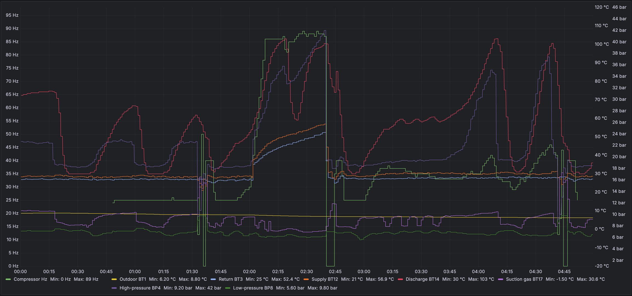
Task: Click the 02:00 time axis label
Action: point(249,272)
